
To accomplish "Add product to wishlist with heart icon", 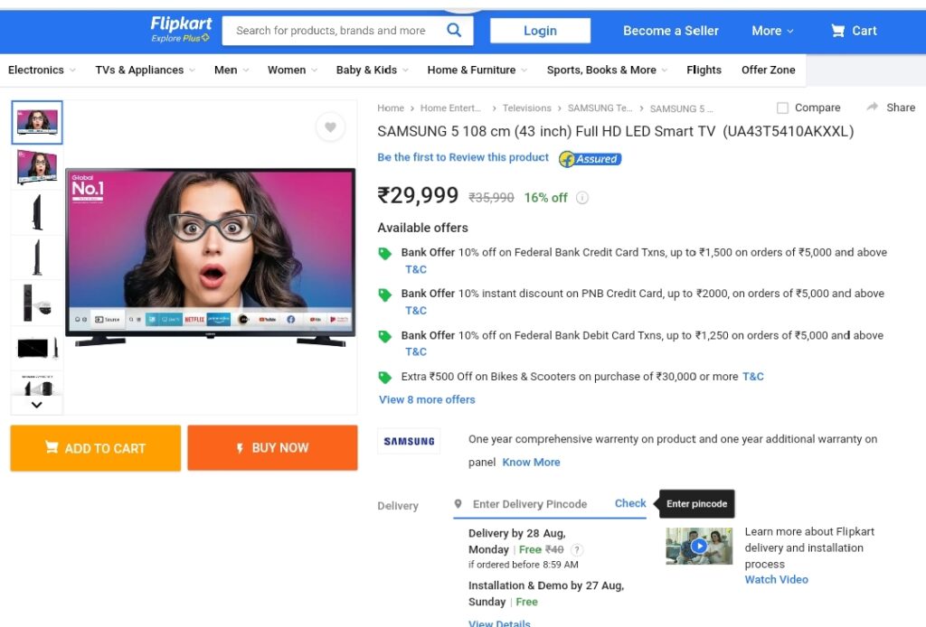I will [331, 126].
